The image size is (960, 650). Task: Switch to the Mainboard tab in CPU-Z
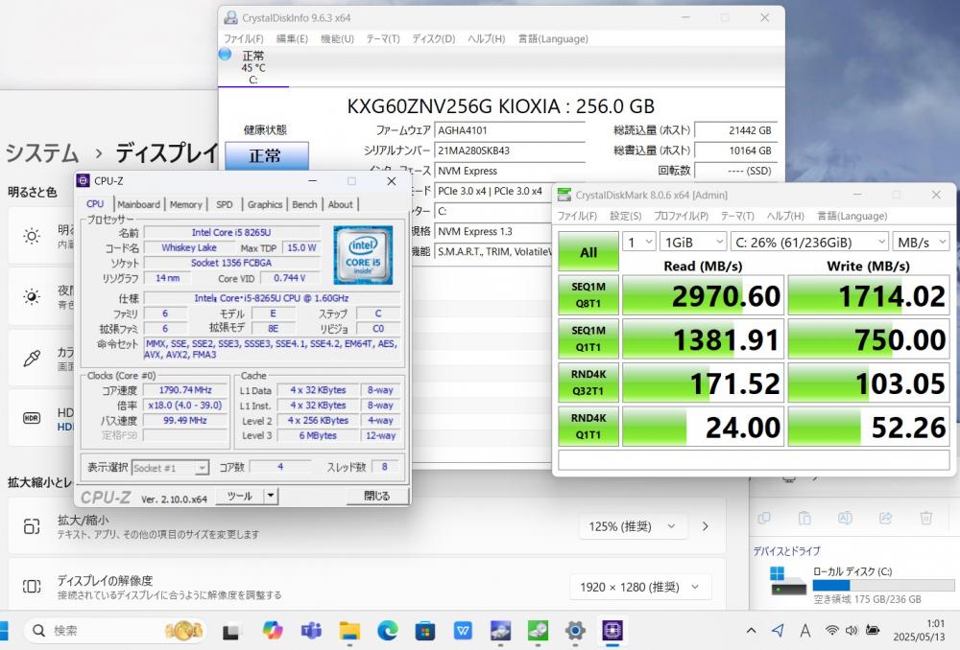pos(138,204)
